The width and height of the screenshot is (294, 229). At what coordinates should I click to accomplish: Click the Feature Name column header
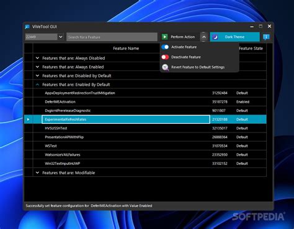coord(126,49)
